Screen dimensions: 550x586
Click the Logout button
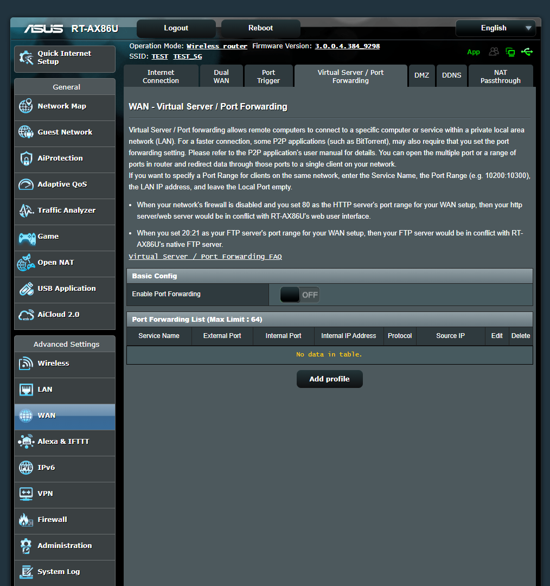coord(176,28)
